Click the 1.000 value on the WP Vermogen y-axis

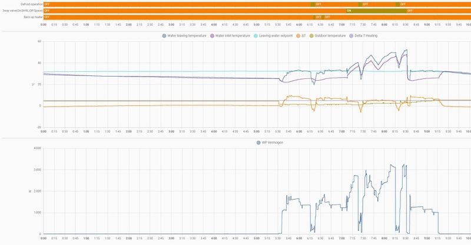tap(38, 213)
